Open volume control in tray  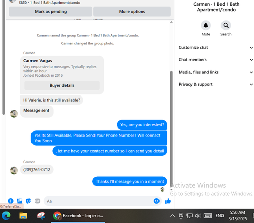[x=198, y=216]
